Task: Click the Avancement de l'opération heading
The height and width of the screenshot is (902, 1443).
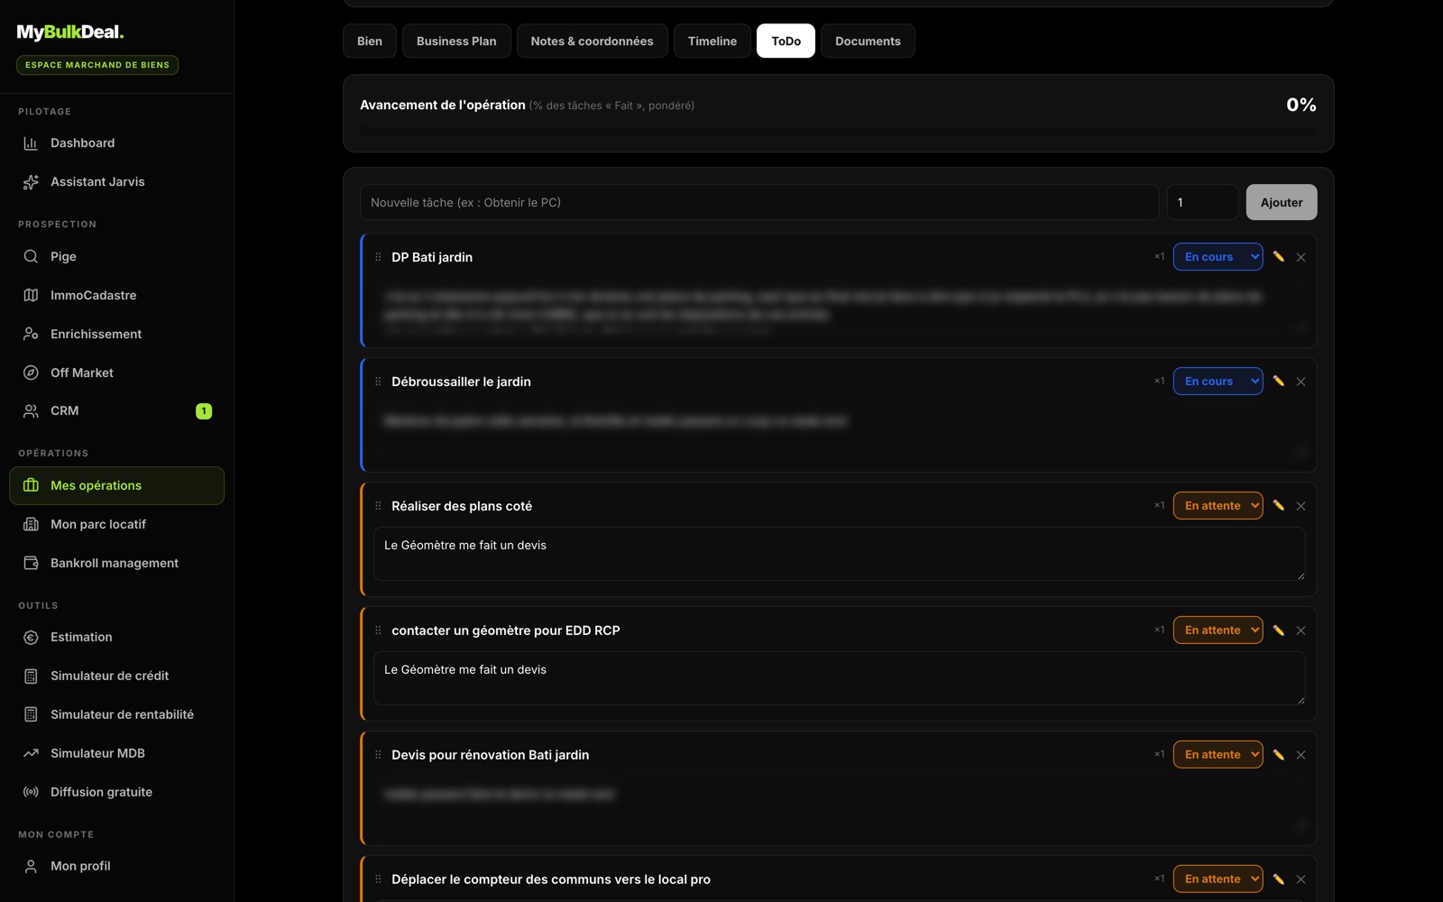Action: pos(443,106)
